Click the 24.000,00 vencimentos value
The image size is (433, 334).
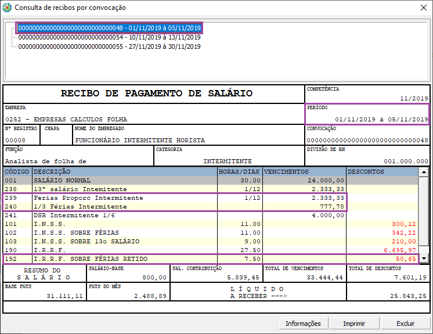click(x=326, y=181)
